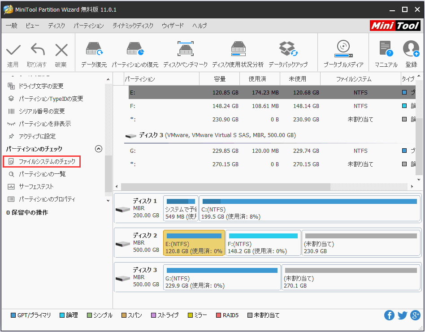Select the E:(NTFS) block in disk map
Screen dimensions: 425x332
(x=194, y=243)
